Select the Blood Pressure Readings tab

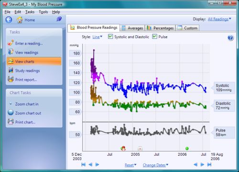tap(94, 28)
